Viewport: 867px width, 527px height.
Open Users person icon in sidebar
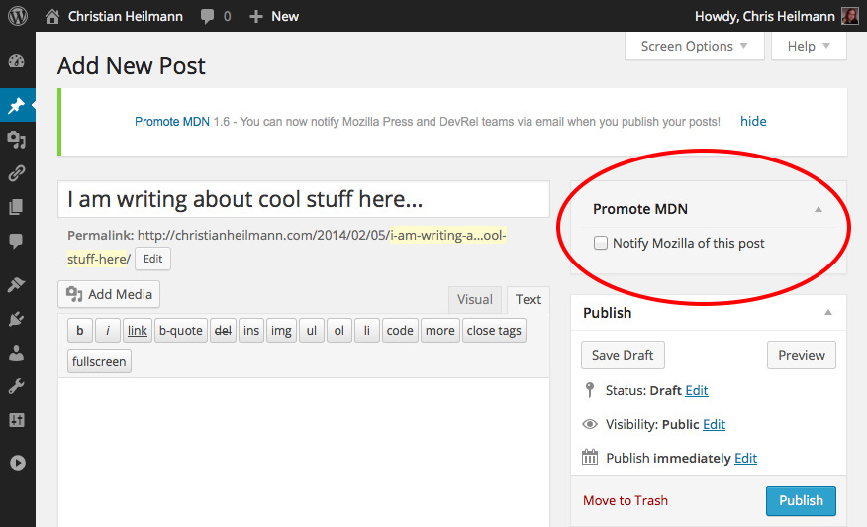(17, 353)
